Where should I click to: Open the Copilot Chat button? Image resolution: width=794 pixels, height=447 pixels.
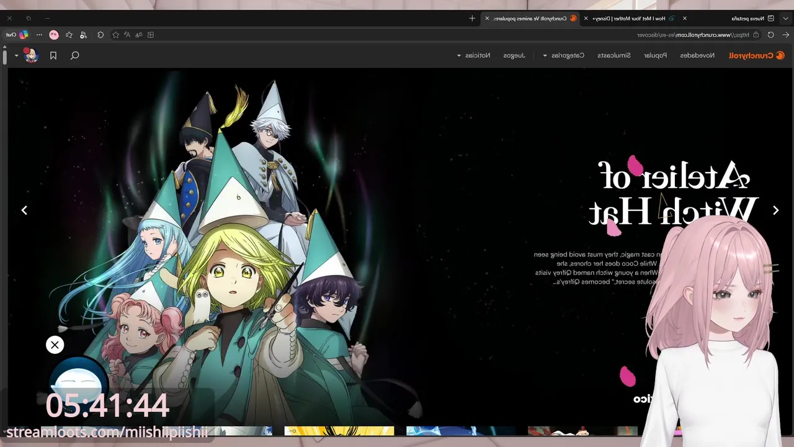17,35
